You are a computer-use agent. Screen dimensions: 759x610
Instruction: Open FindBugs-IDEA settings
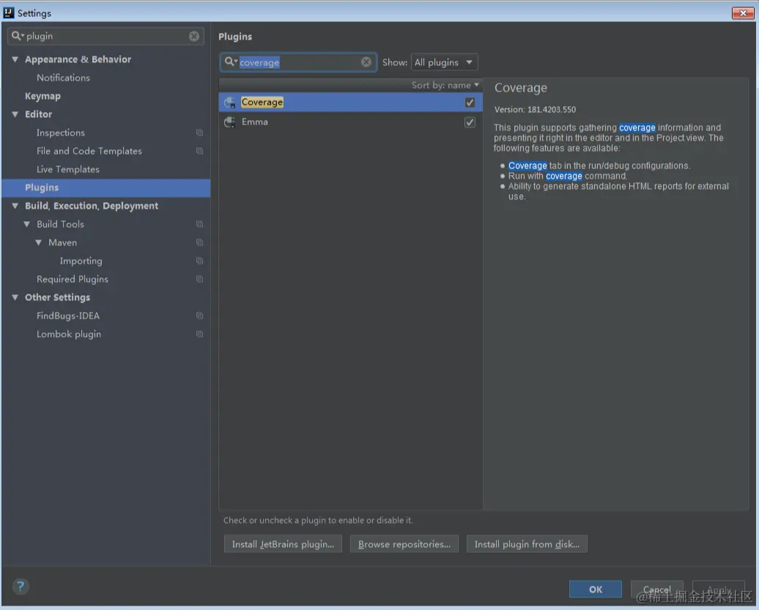point(68,316)
